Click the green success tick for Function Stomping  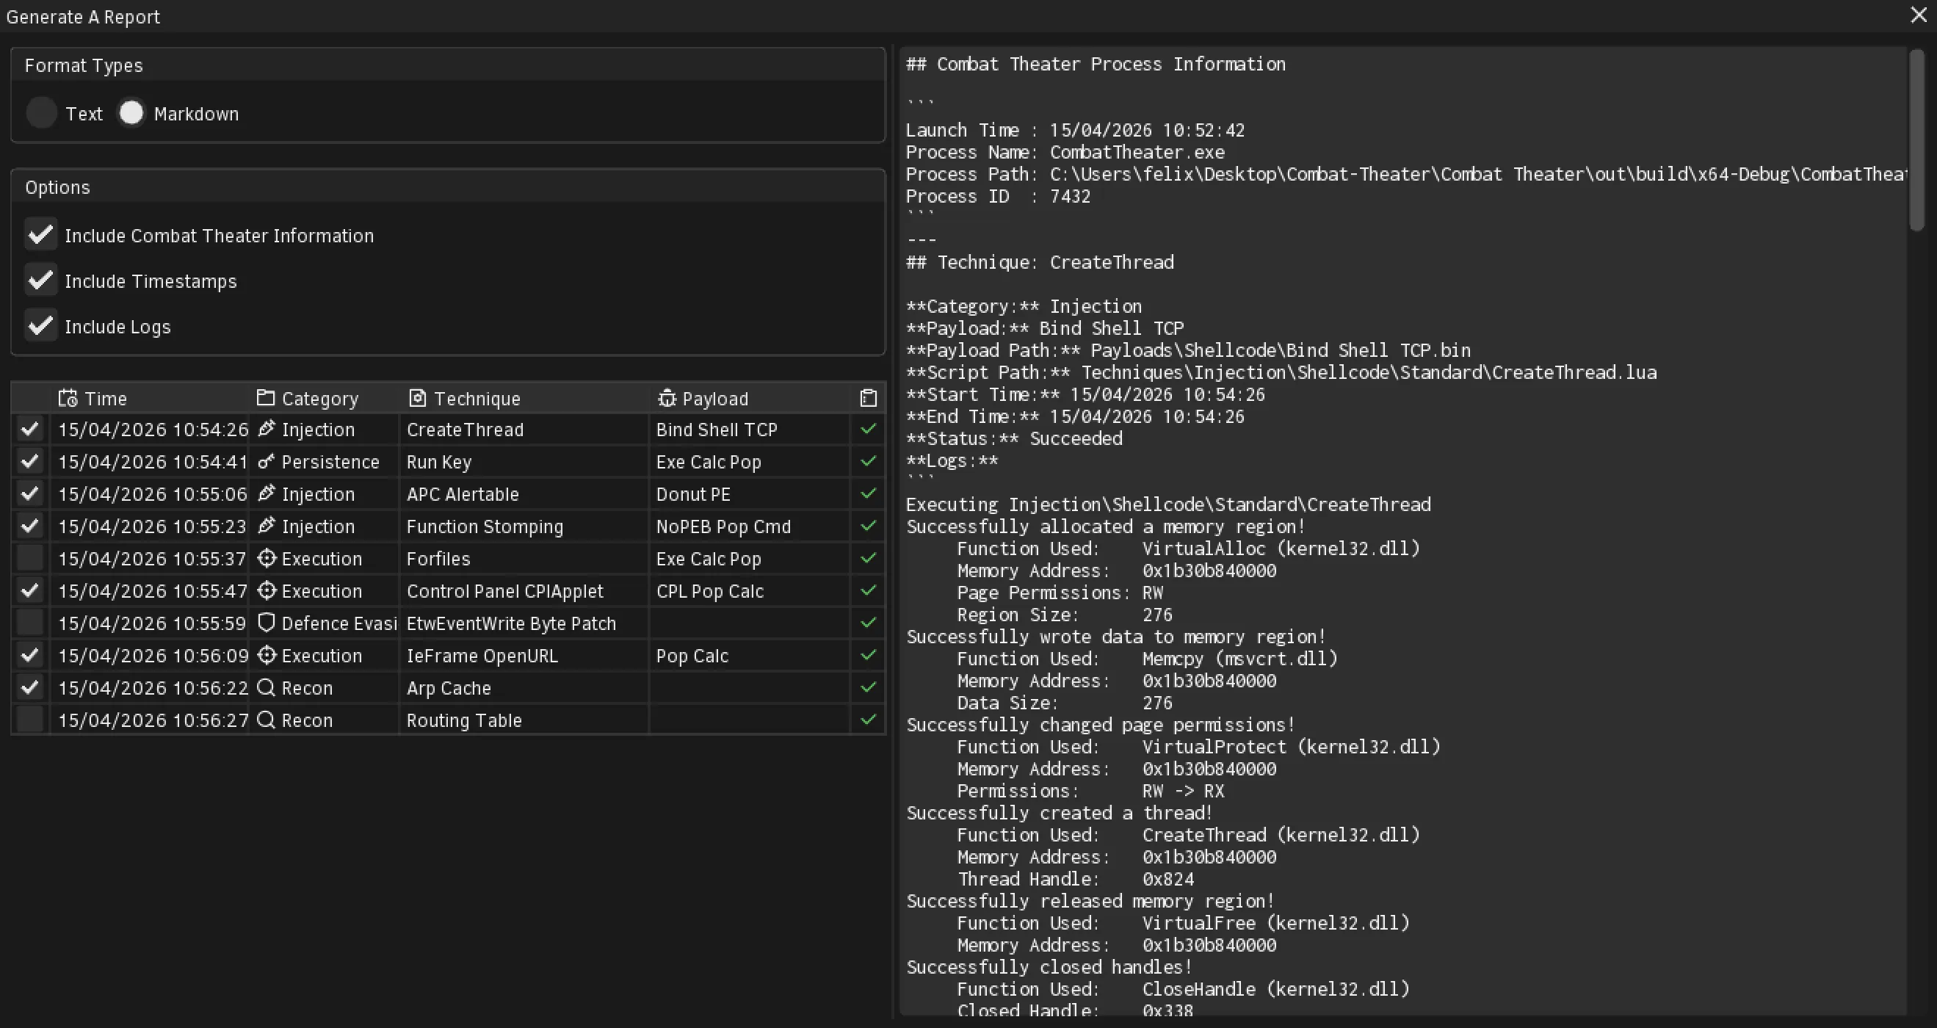(x=869, y=526)
